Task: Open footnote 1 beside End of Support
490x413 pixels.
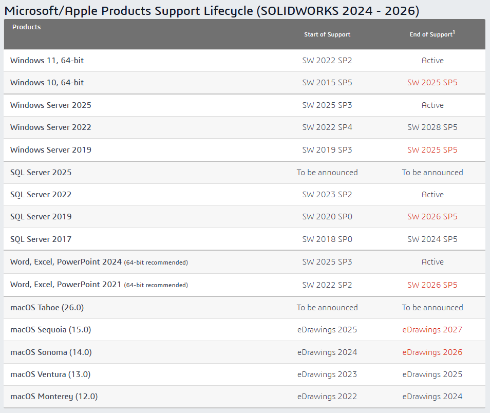Action: (454, 32)
